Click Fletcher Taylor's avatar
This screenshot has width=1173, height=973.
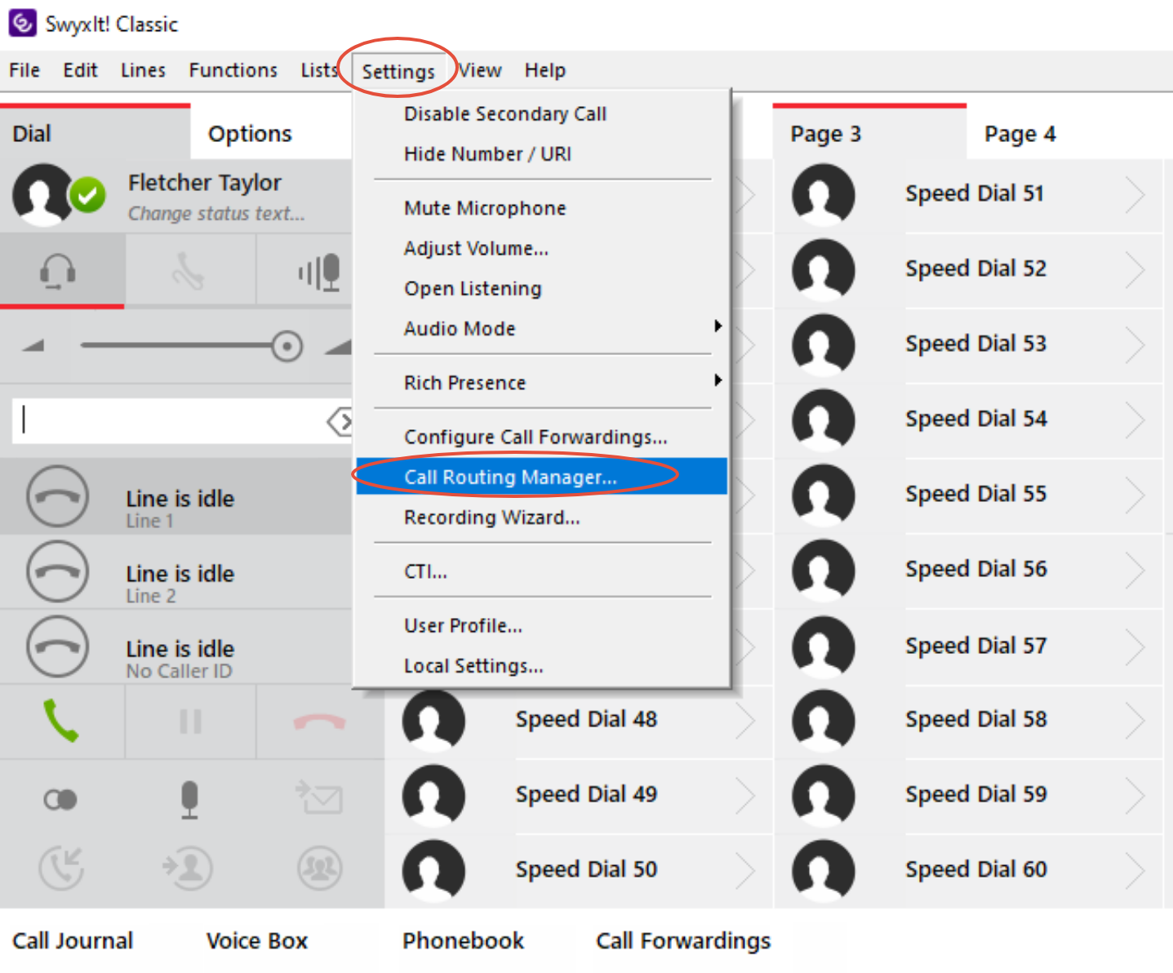[42, 194]
